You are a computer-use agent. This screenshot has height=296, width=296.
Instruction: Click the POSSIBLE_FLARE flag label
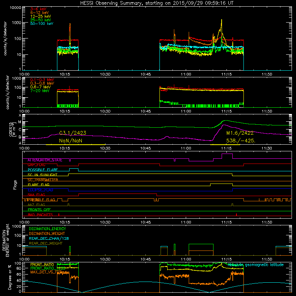pyautogui.click(x=43, y=170)
